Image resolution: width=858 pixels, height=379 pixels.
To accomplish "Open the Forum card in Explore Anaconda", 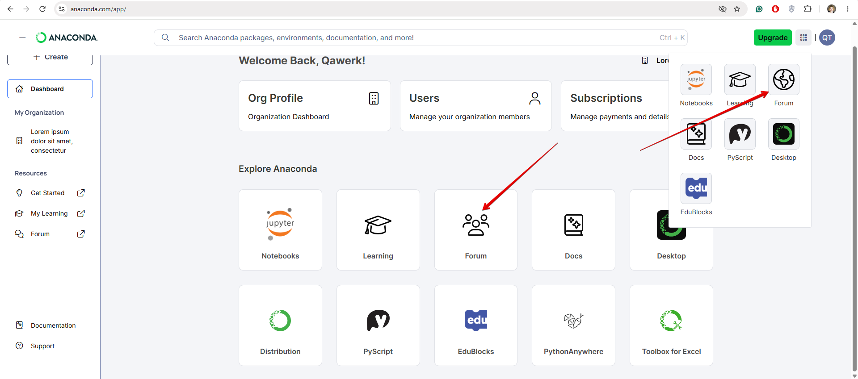I will [x=476, y=230].
